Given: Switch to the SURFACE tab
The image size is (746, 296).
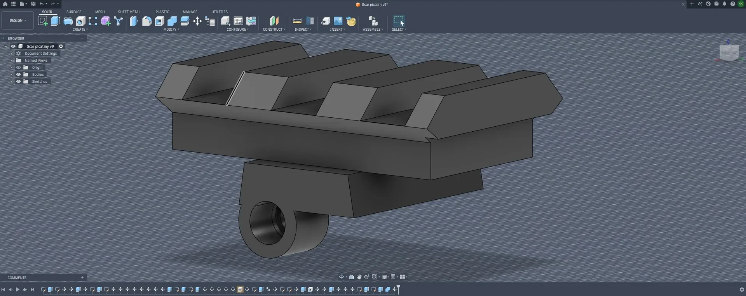Looking at the screenshot, I should pos(74,12).
